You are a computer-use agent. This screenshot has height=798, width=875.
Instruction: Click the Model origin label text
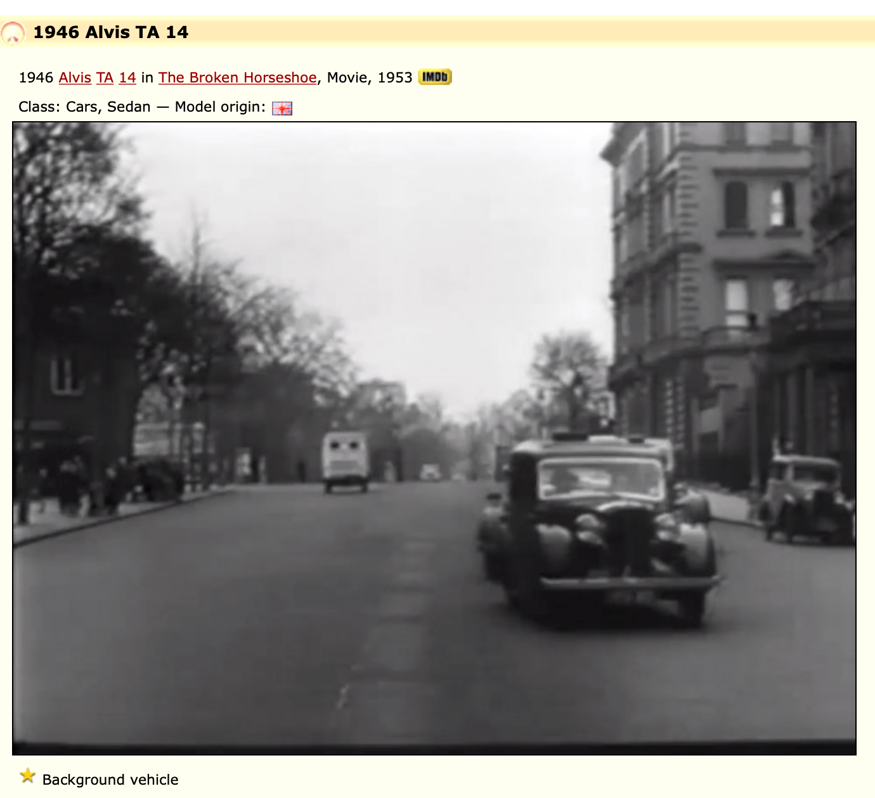pyautogui.click(x=219, y=107)
